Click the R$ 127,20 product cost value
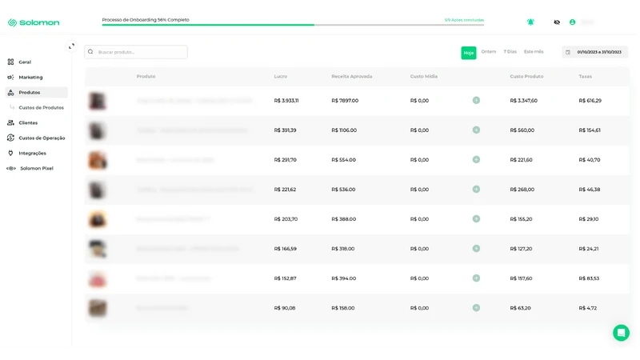This screenshot has width=640, height=360. 521,249
